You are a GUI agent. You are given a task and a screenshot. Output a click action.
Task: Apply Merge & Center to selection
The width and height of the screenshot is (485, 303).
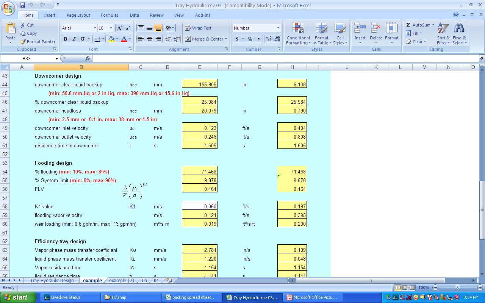(205, 39)
